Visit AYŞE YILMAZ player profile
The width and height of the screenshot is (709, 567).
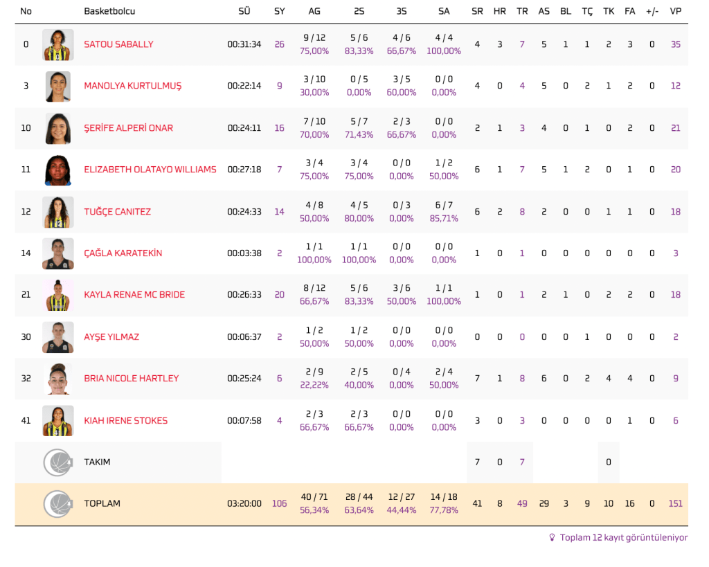click(111, 337)
